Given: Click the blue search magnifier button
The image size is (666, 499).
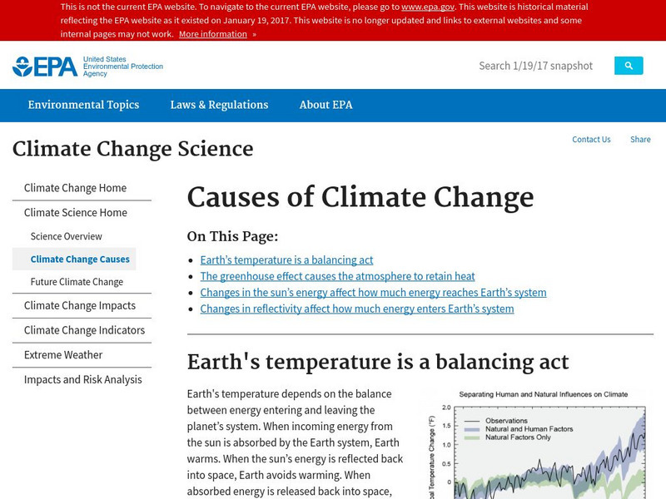Looking at the screenshot, I should (629, 66).
